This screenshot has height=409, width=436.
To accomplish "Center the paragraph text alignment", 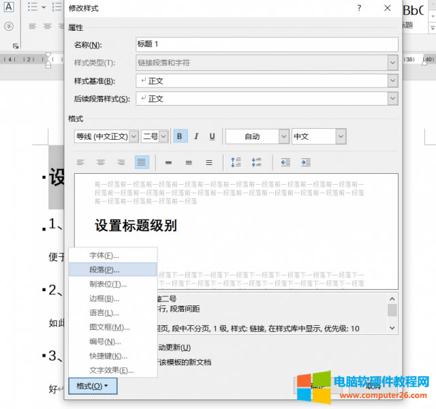I will coord(101,162).
